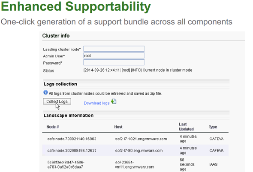Select the Password input field

coord(114,62)
